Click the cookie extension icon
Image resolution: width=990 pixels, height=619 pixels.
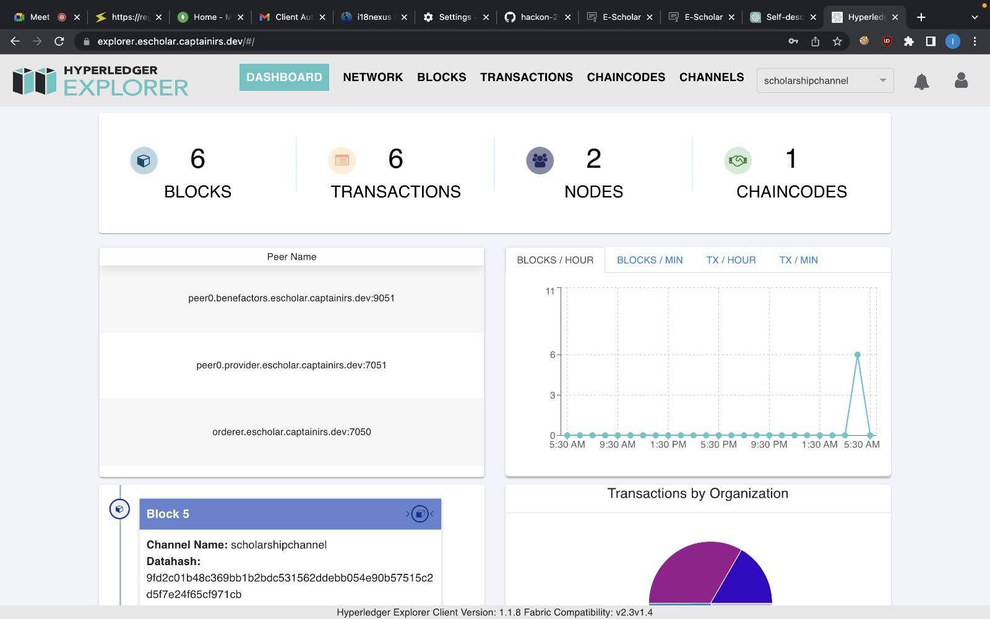tap(864, 41)
